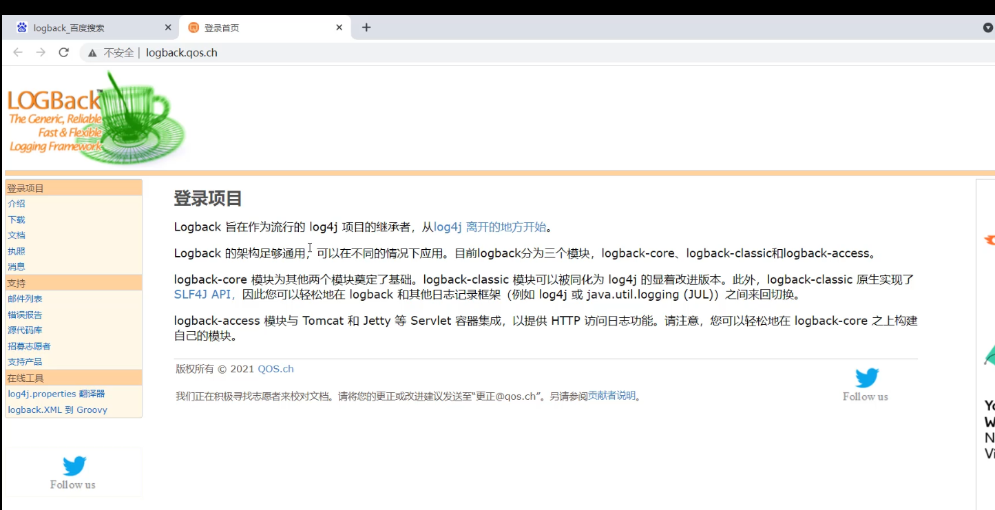Click the not-secure warning triangle icon

(92, 53)
